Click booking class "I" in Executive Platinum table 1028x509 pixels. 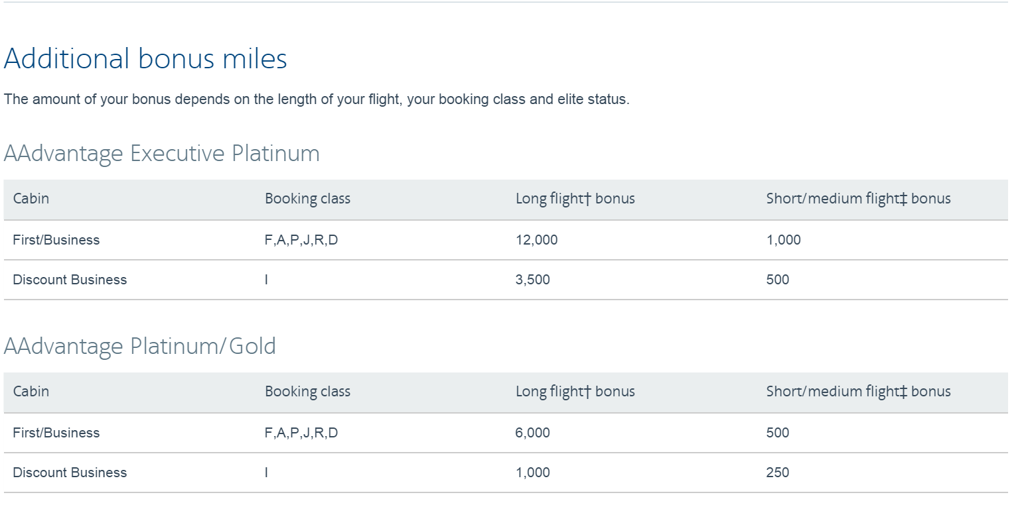266,280
